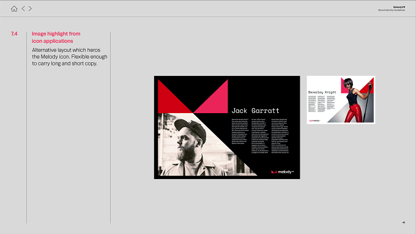
Task: Click heading Image highlight from icon applications
Action: [56, 37]
